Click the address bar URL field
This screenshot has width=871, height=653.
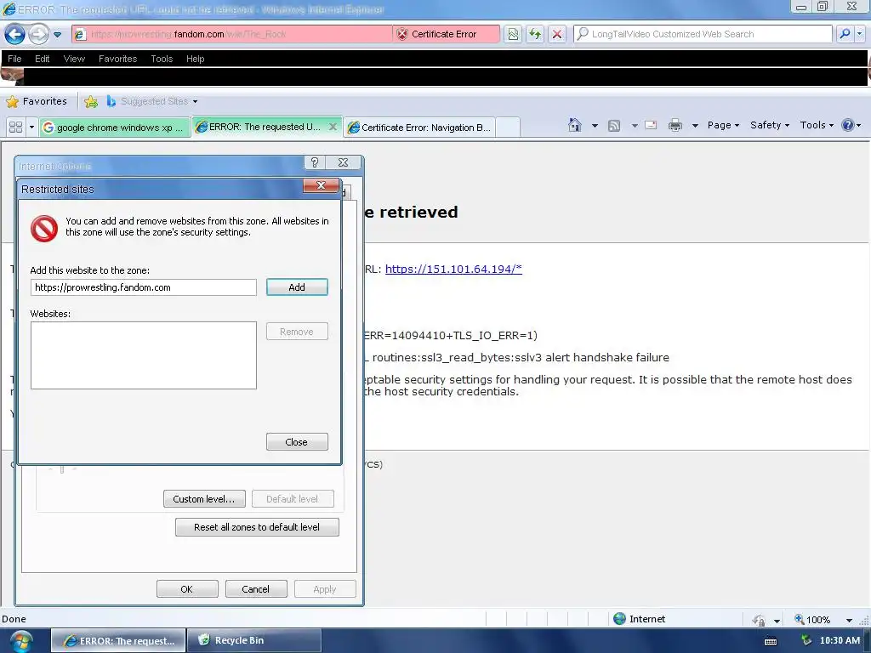pos(233,34)
